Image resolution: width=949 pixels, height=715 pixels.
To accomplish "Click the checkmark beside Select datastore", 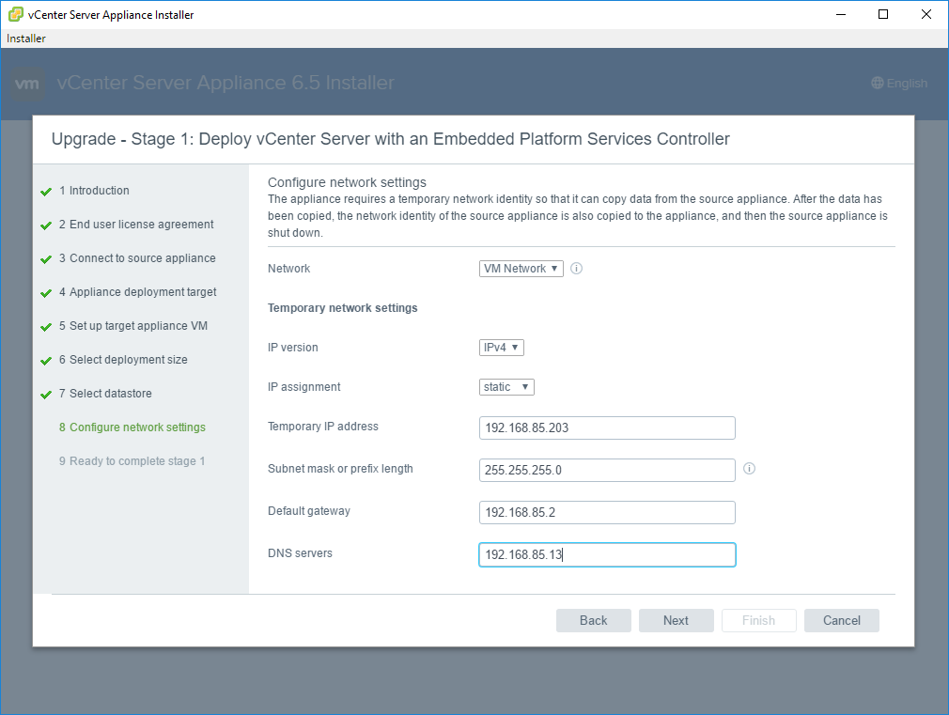I will click(x=46, y=395).
